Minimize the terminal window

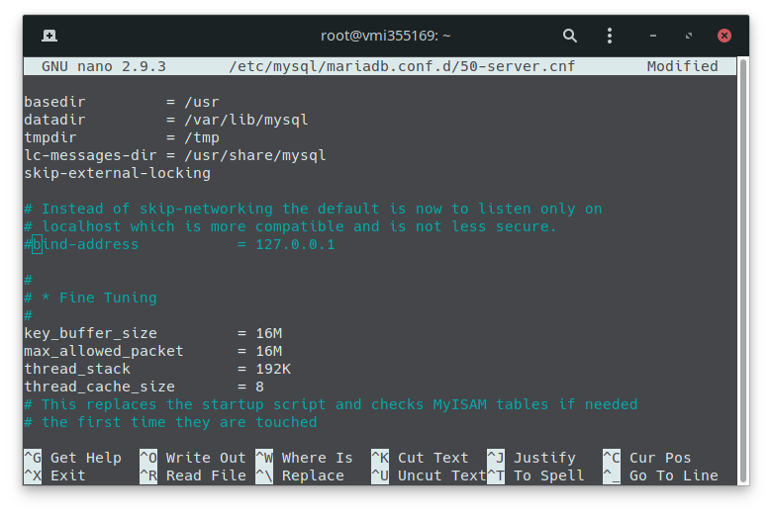point(654,36)
